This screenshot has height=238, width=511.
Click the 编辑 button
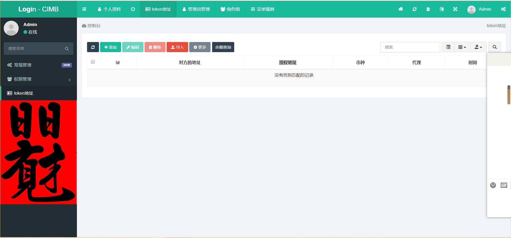pos(133,47)
